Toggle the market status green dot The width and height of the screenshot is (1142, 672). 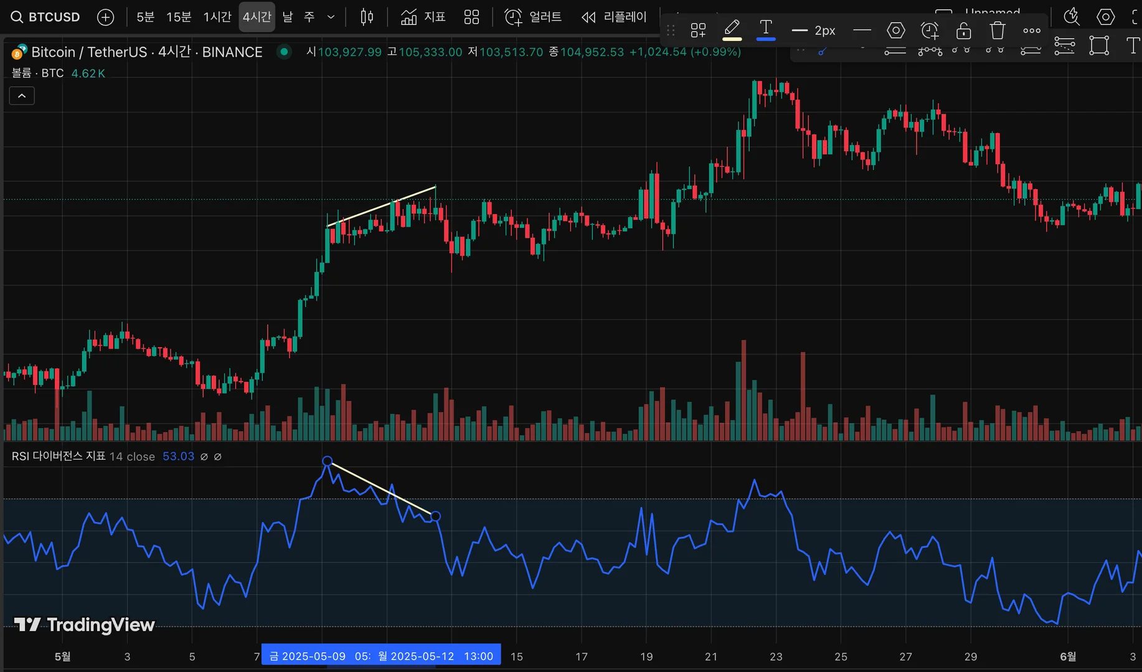pos(284,52)
